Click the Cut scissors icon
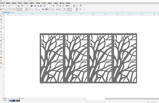159x103 pixels. click(x=13, y=6)
